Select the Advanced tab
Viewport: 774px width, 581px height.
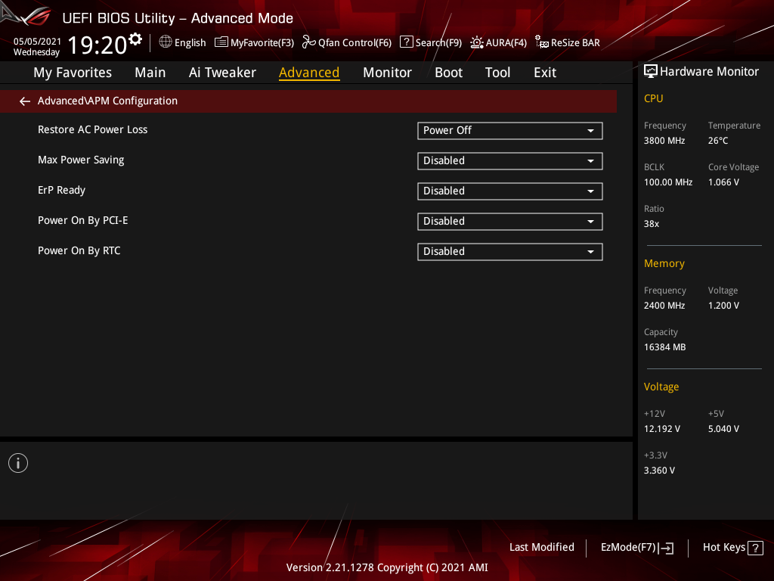coord(309,73)
